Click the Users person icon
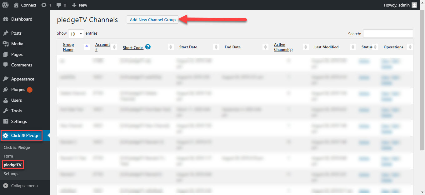425x195 pixels. (x=6, y=100)
